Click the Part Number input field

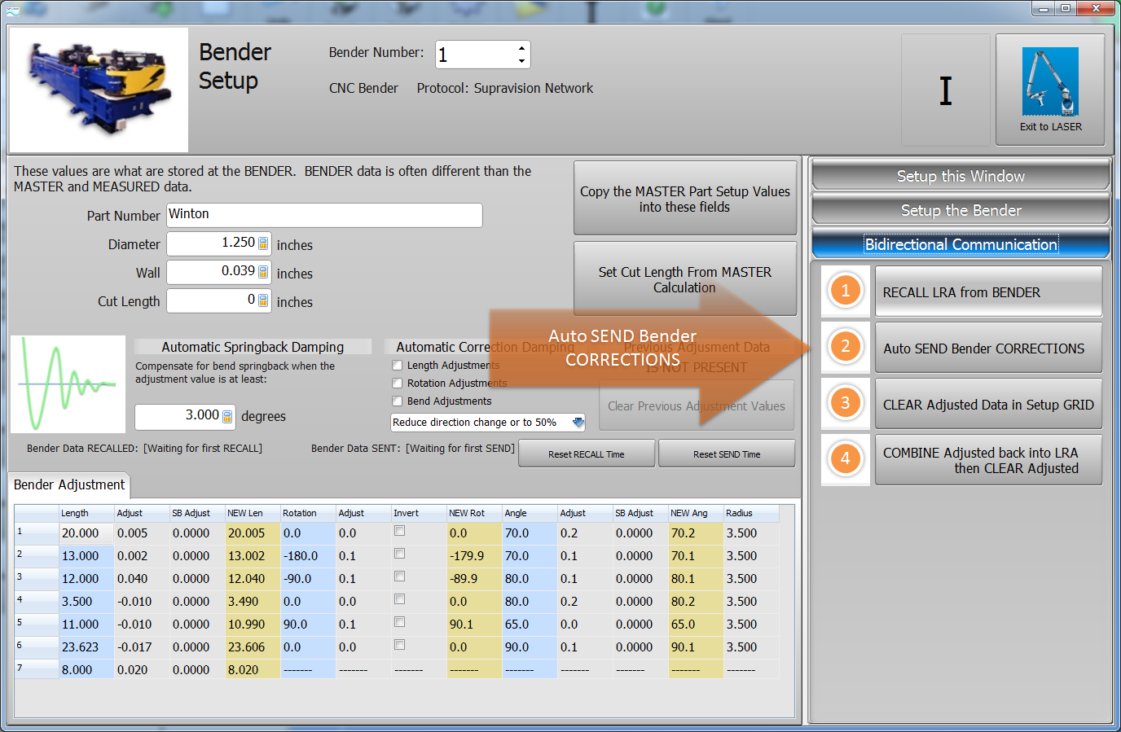tap(324, 215)
